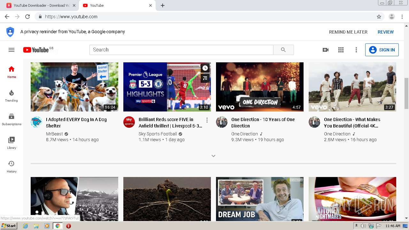This screenshot has height=230, width=409.
Task: Open Internet Explorer in taskbar
Action: point(26,226)
